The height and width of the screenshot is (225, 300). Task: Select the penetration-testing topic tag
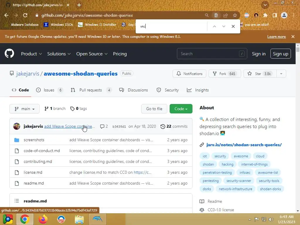pos(217,173)
